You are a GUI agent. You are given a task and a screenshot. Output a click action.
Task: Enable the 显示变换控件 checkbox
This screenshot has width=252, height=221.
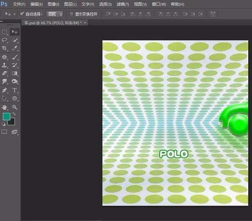71,14
